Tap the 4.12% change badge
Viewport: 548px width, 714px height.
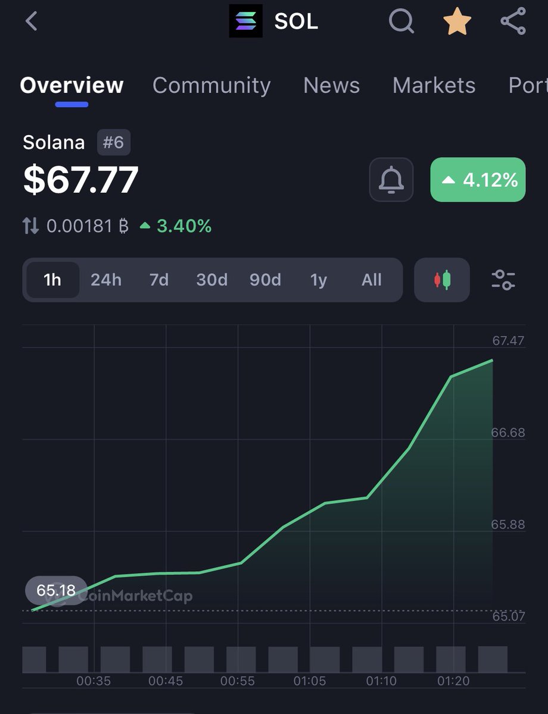(x=478, y=179)
